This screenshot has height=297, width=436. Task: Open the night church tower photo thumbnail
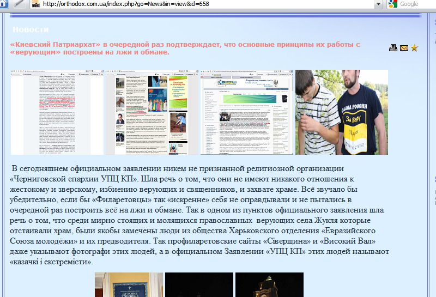pos(269,284)
